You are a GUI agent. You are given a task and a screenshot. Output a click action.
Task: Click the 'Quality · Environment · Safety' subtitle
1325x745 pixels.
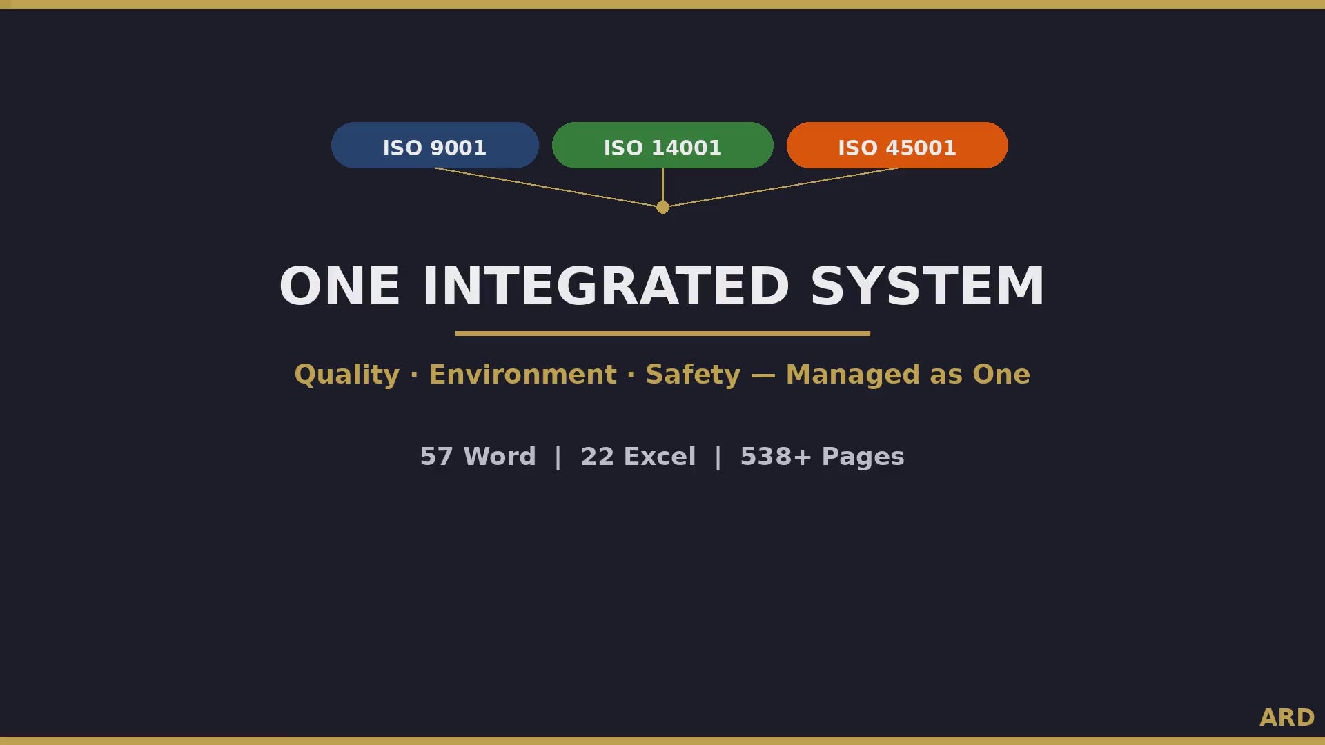518,375
